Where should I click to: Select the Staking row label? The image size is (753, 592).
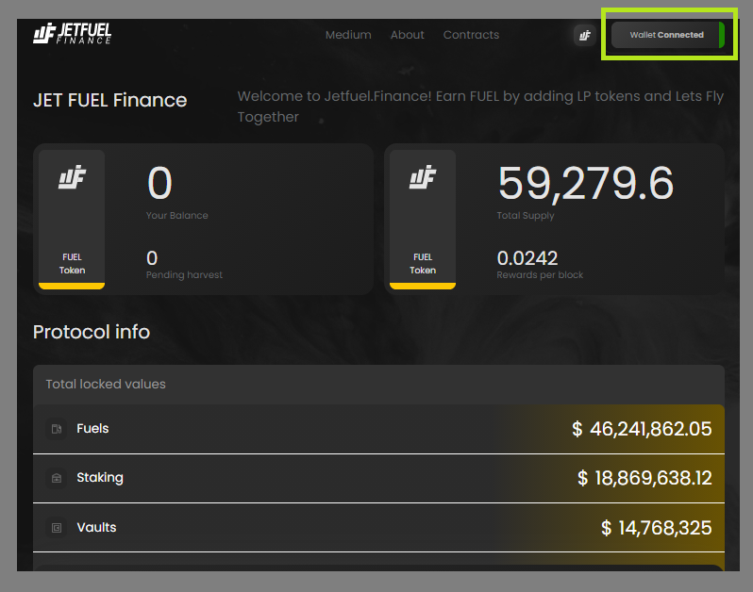tap(100, 478)
